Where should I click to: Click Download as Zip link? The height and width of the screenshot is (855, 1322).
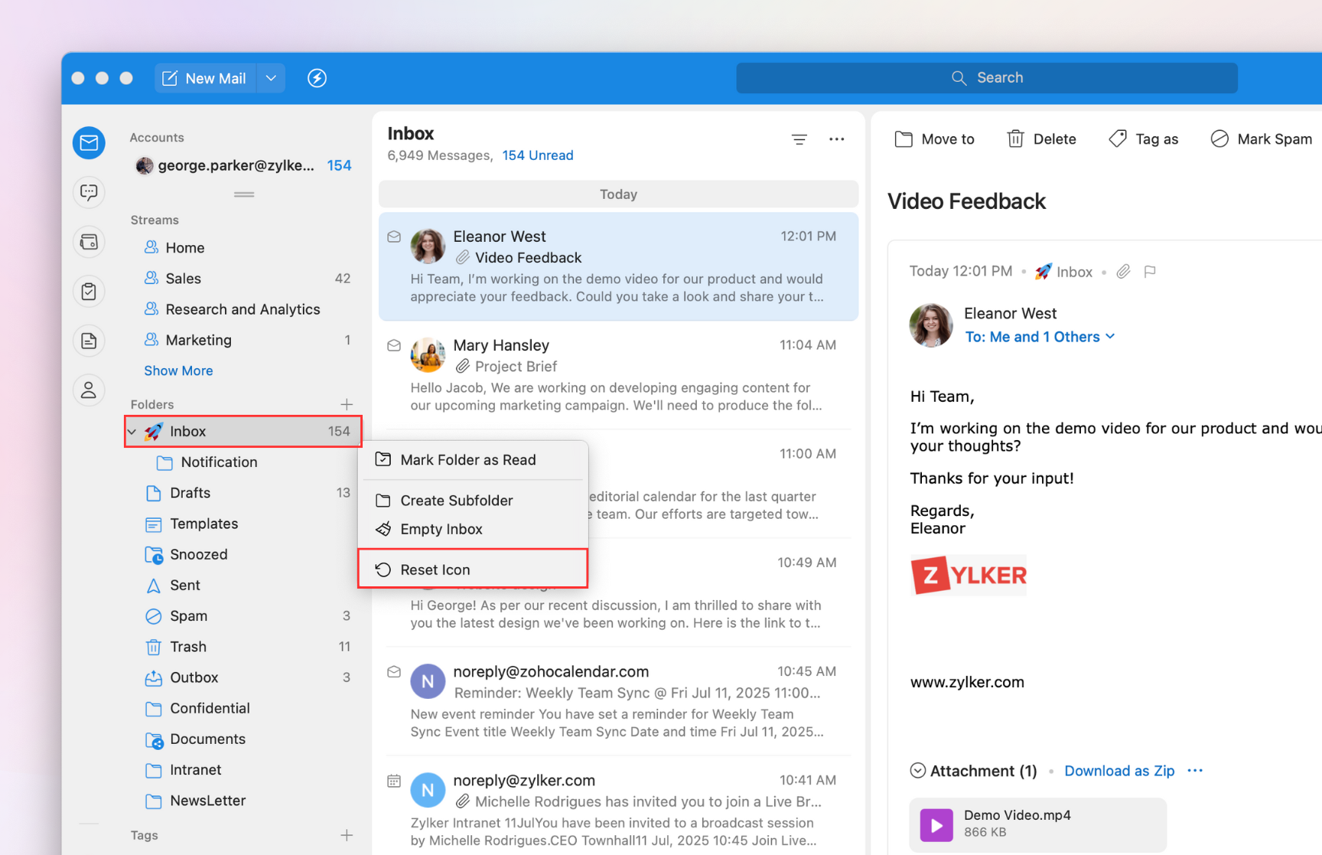click(1118, 771)
